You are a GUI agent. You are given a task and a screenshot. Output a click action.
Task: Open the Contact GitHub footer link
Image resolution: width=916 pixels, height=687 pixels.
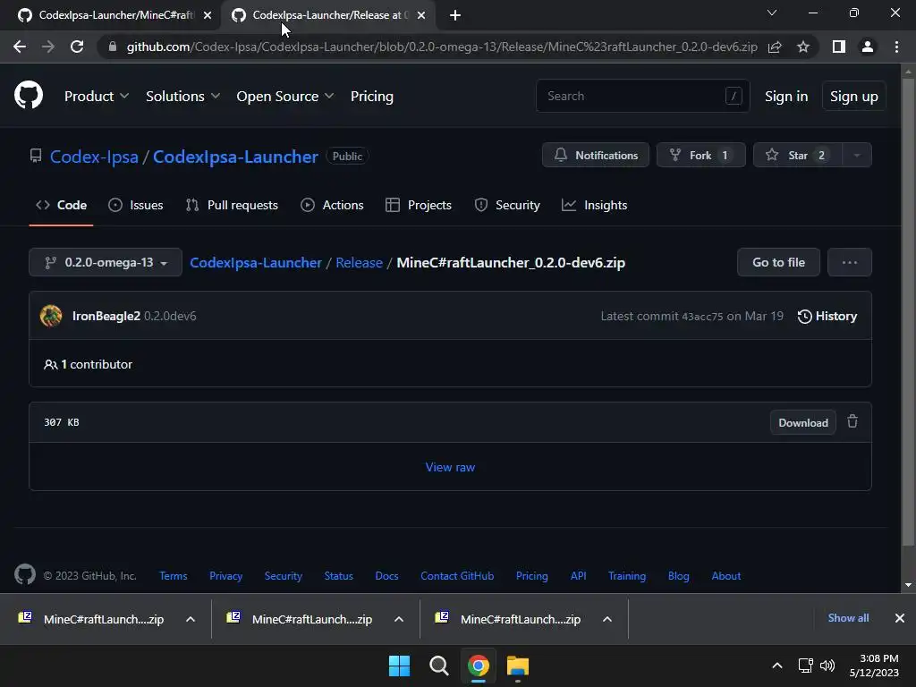457,576
